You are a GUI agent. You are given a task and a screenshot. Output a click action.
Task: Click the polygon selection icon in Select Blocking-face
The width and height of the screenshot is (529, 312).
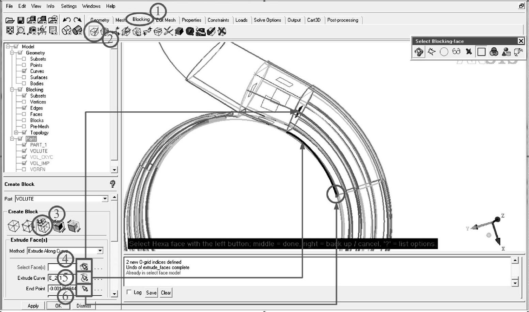click(432, 52)
